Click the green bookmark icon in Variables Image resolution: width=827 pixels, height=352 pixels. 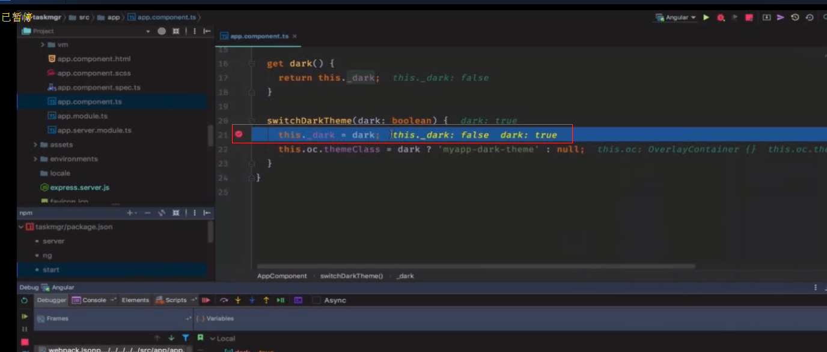pos(200,338)
